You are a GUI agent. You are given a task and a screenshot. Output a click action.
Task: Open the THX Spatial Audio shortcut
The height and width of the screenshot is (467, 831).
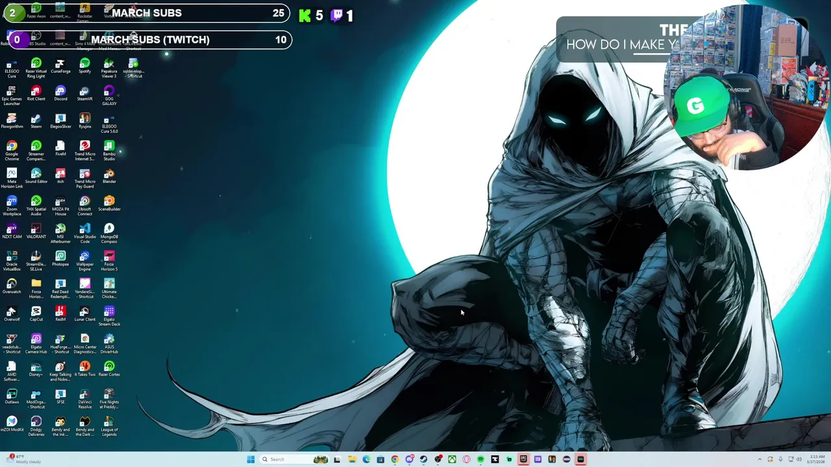[x=36, y=206]
